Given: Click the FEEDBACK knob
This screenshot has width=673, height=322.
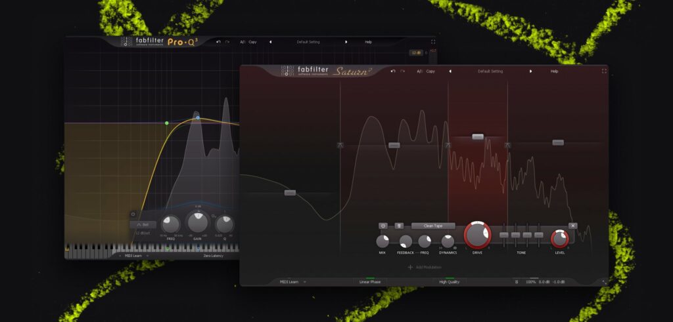Looking at the screenshot, I should 406,241.
